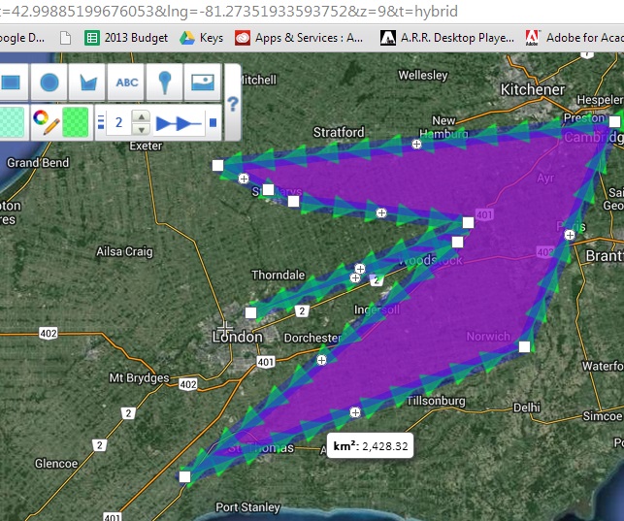Open the Keys Google Drive bookmark
Viewport: 624px width, 521px height.
coord(202,39)
